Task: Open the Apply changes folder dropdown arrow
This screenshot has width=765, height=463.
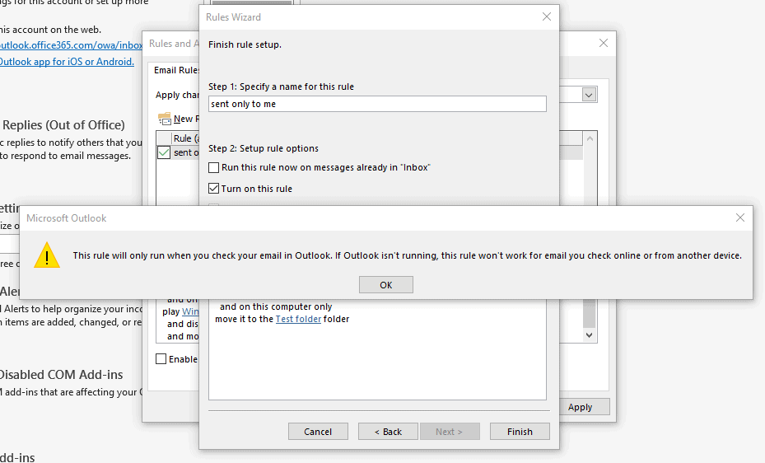Action: coord(589,95)
